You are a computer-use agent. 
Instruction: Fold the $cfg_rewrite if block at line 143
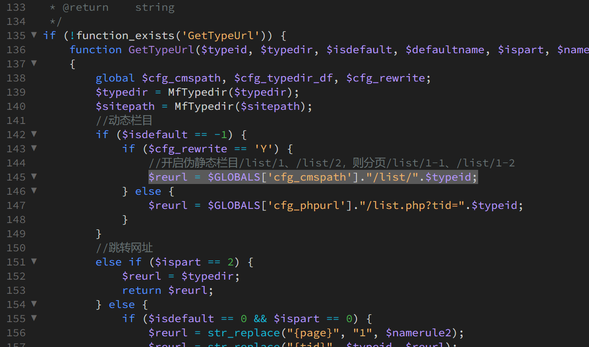(x=34, y=148)
